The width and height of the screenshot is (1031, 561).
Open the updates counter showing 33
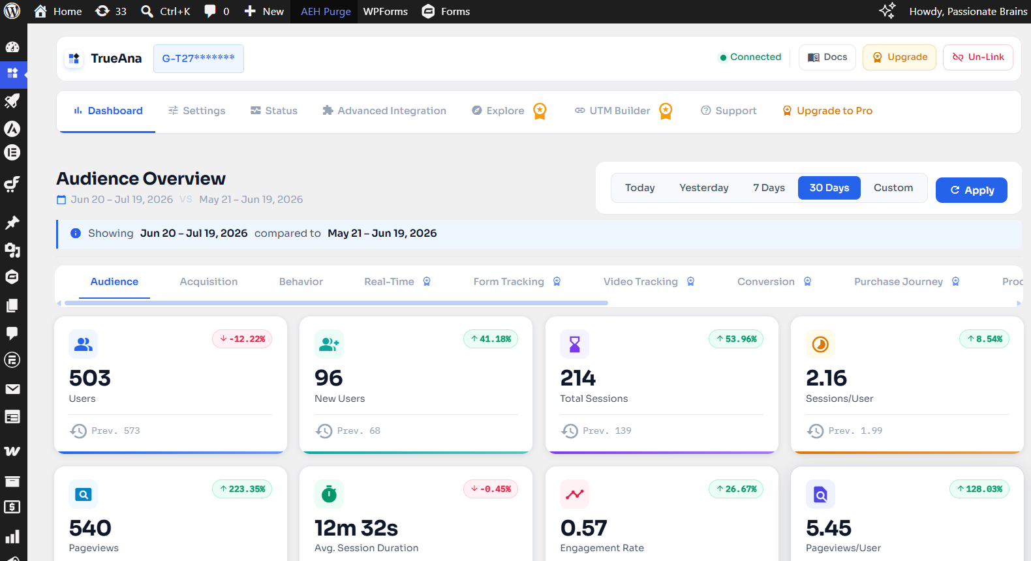point(111,11)
